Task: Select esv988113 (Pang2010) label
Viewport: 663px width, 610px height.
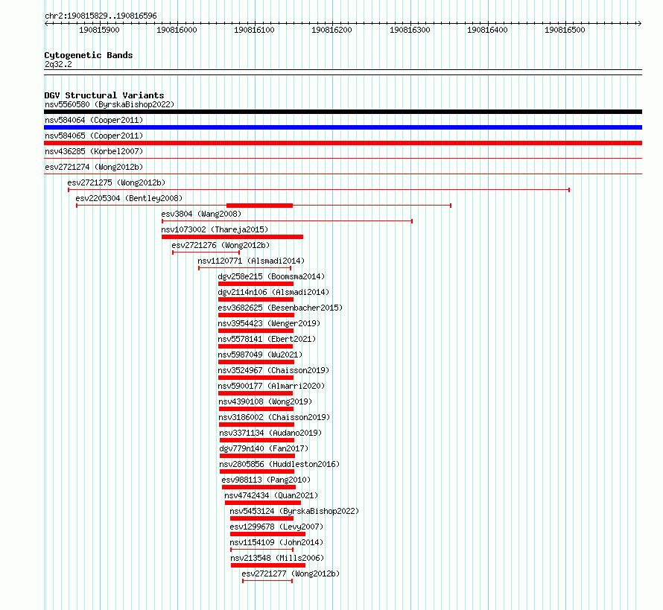Action: (x=266, y=480)
